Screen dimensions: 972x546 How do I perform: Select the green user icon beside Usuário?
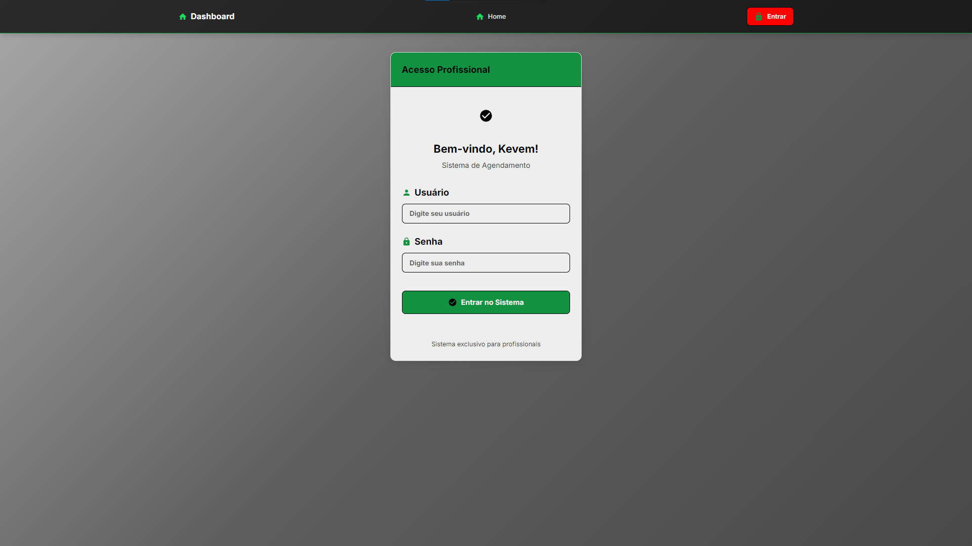tap(407, 192)
